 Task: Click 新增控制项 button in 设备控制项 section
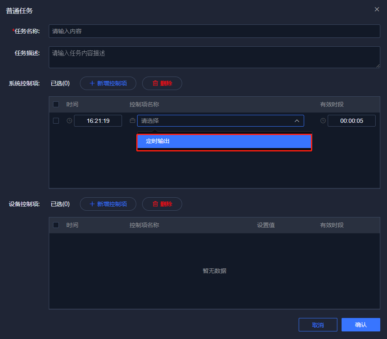click(x=108, y=204)
